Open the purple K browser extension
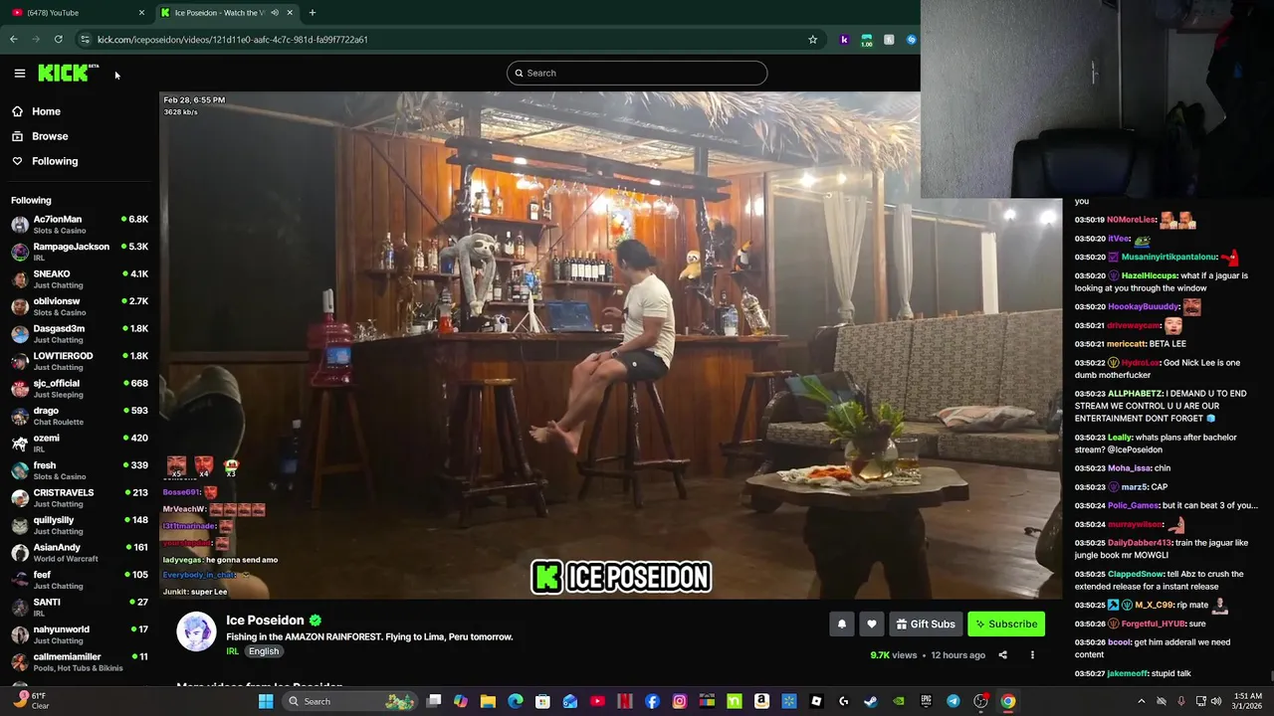Screen dimensions: 1274x716 point(844,40)
